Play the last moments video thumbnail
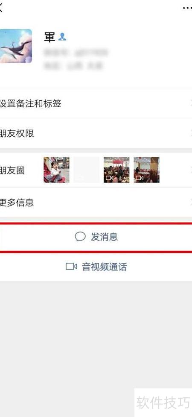This screenshot has width=192, height=417. pos(147,170)
